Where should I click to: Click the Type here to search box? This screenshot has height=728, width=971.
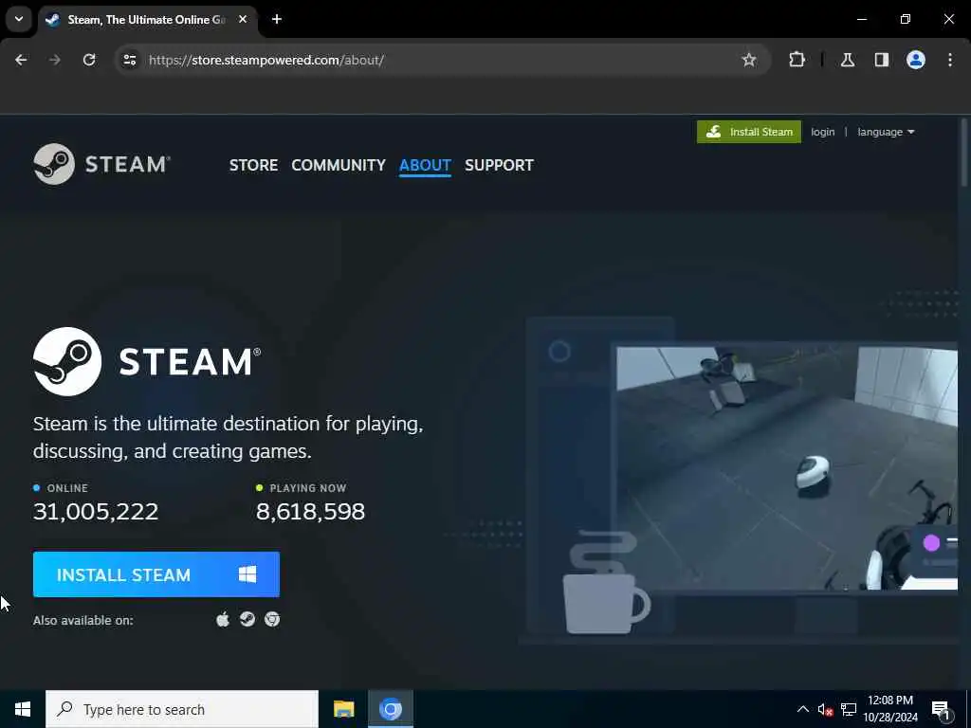182,709
